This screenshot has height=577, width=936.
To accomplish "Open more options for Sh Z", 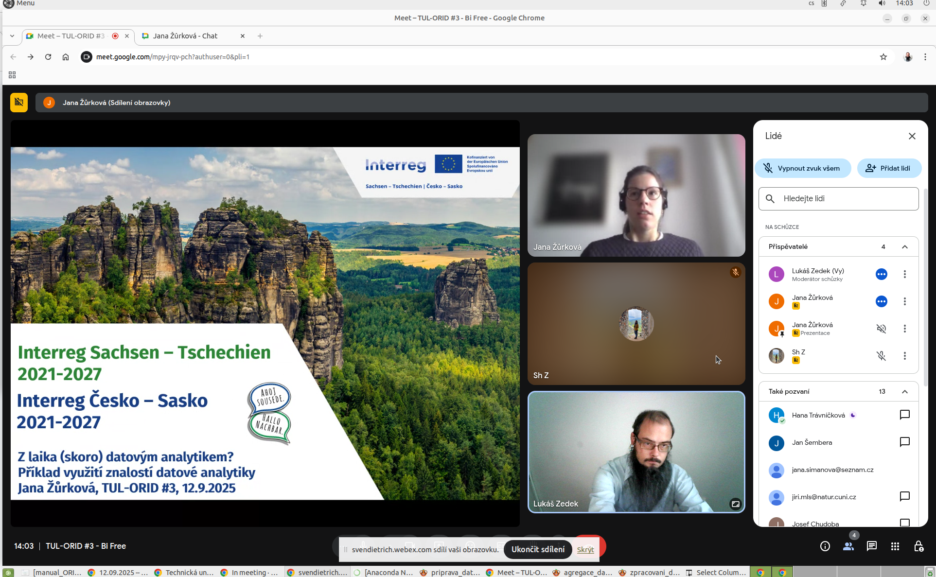I will tap(904, 356).
